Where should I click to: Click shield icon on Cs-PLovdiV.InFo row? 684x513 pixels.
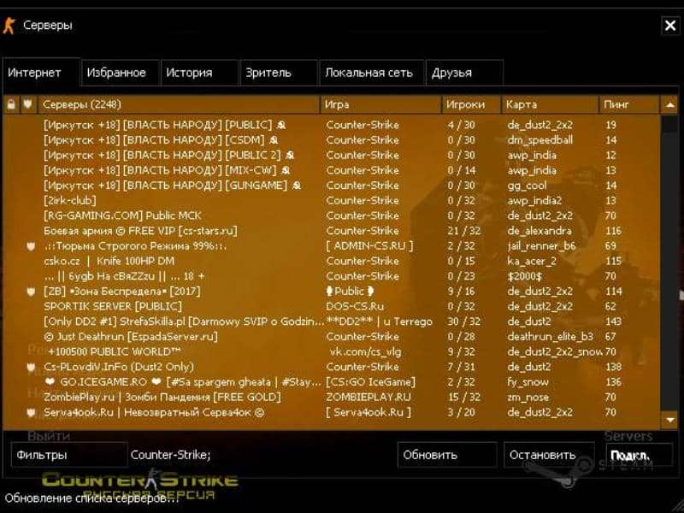click(x=31, y=367)
